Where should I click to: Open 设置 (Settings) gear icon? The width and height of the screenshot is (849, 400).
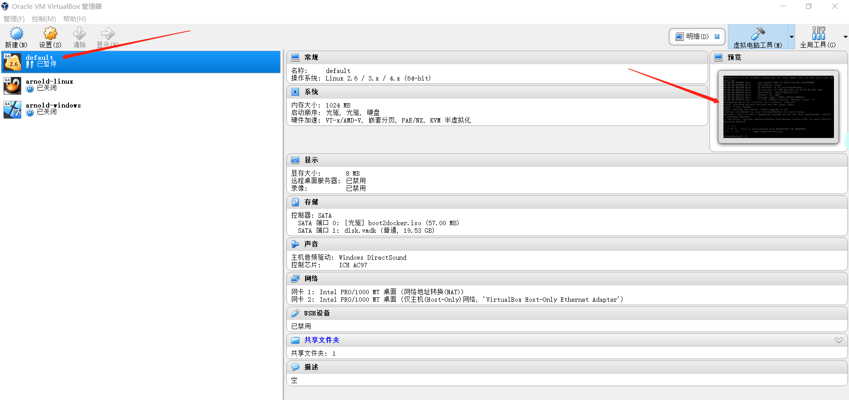50,34
